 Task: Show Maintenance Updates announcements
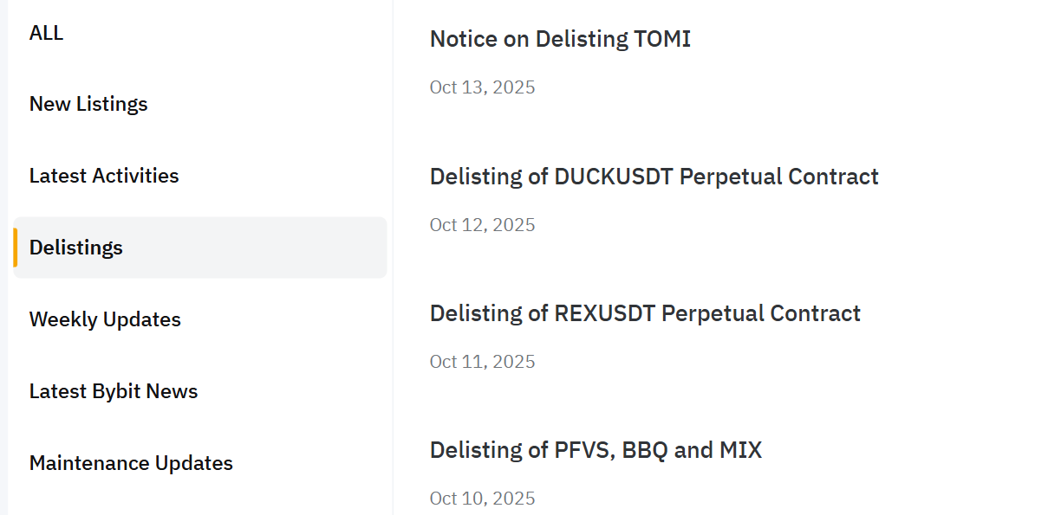(131, 463)
